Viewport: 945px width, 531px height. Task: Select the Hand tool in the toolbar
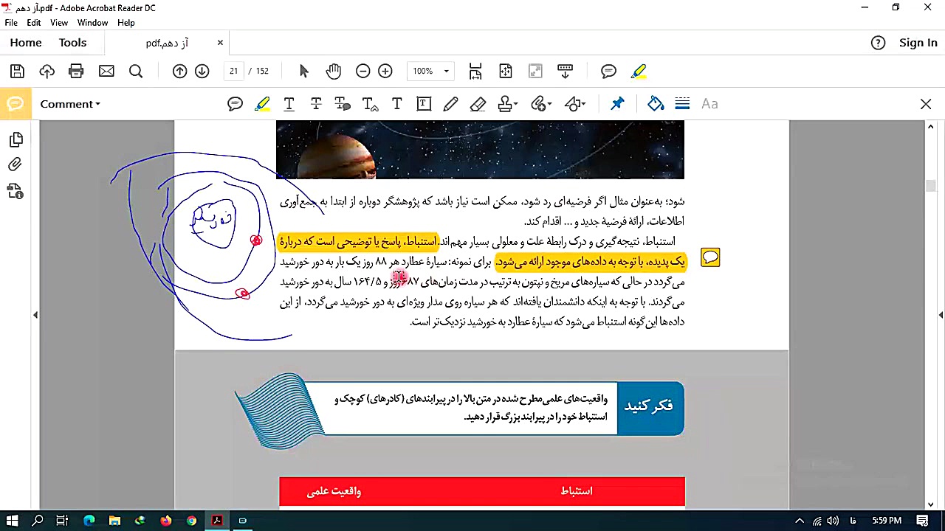[334, 71]
